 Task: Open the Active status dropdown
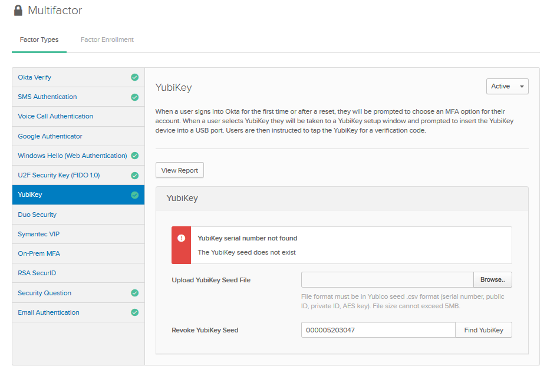point(508,86)
